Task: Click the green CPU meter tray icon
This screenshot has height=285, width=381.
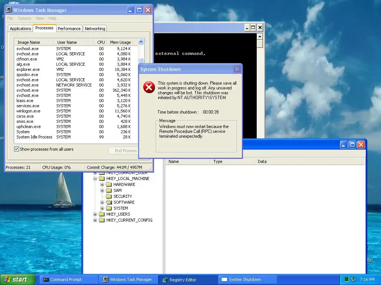Action: [x=347, y=279]
